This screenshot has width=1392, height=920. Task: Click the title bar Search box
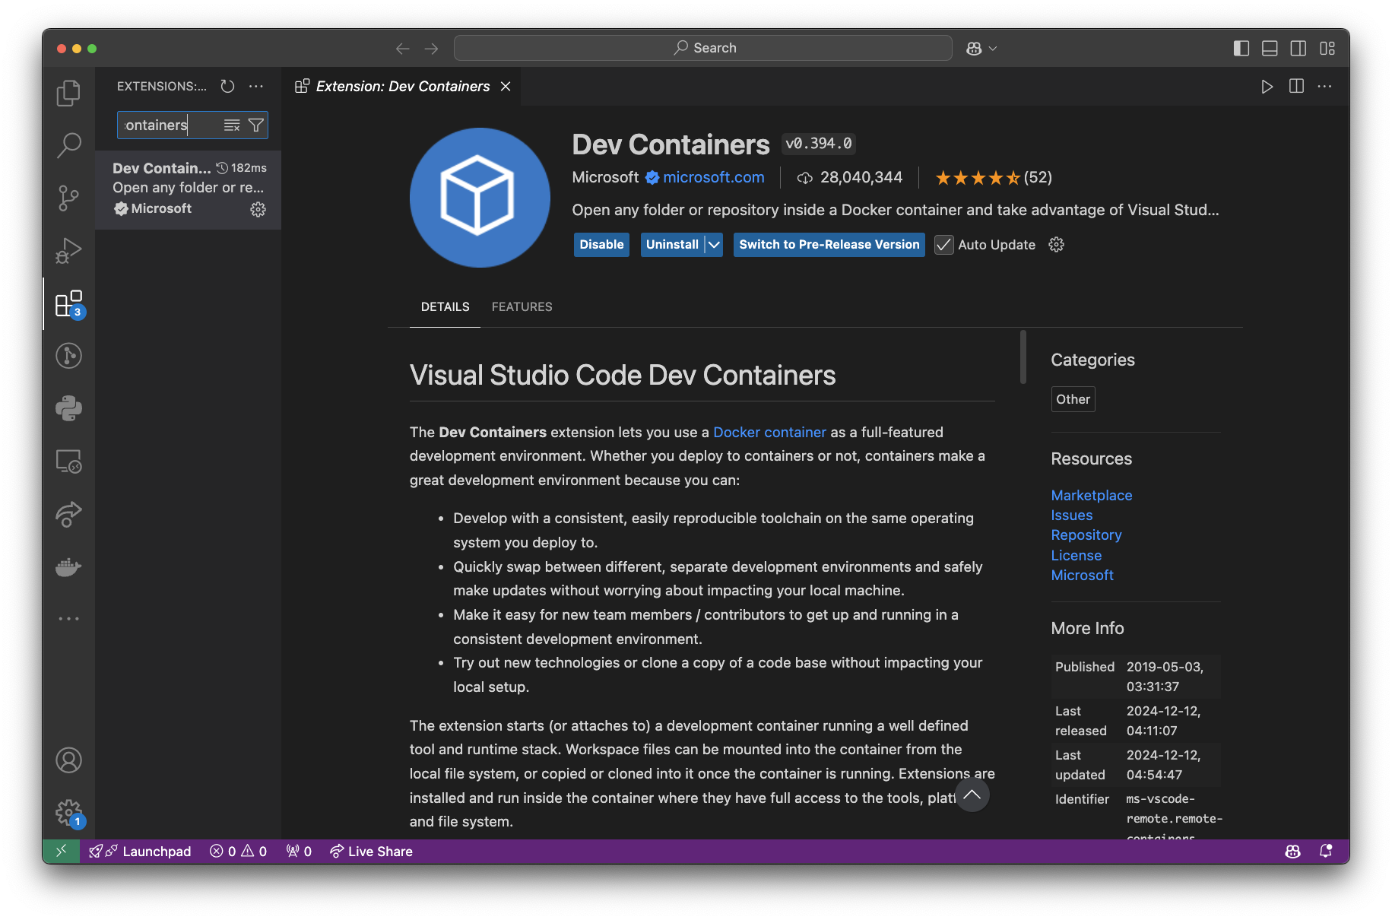pos(702,48)
